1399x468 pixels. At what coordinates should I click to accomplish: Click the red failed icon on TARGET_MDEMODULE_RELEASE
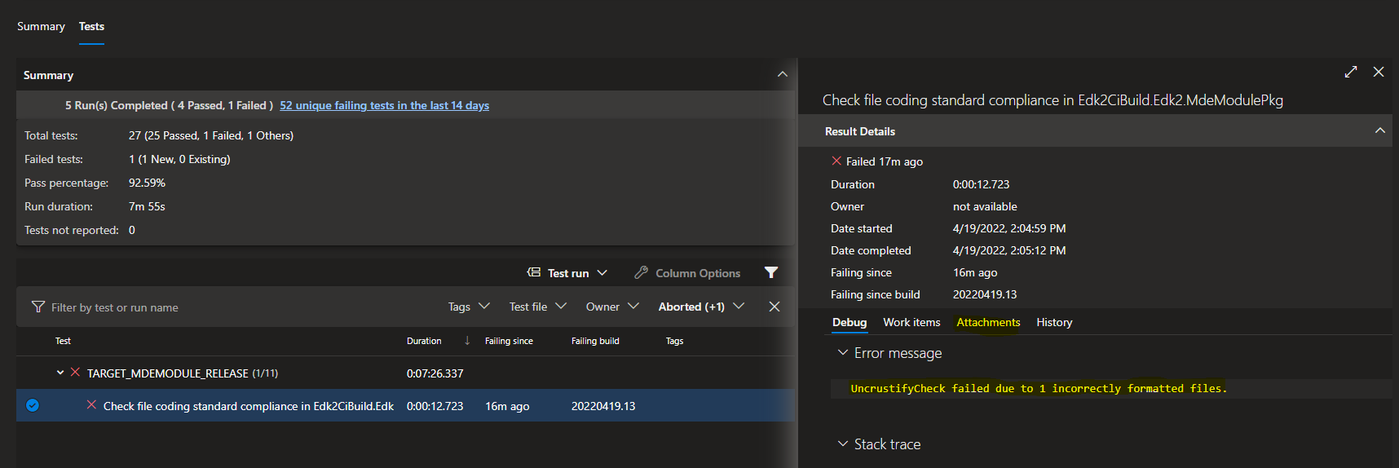coord(75,373)
